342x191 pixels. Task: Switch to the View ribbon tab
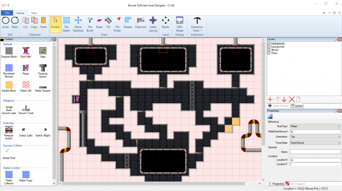click(x=34, y=13)
